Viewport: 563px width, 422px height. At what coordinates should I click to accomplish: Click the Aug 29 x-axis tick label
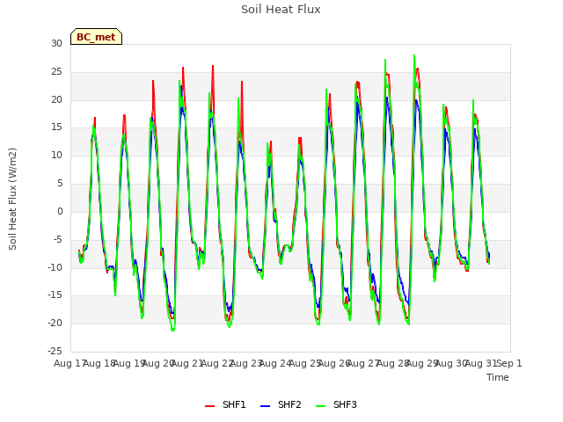[x=421, y=363]
